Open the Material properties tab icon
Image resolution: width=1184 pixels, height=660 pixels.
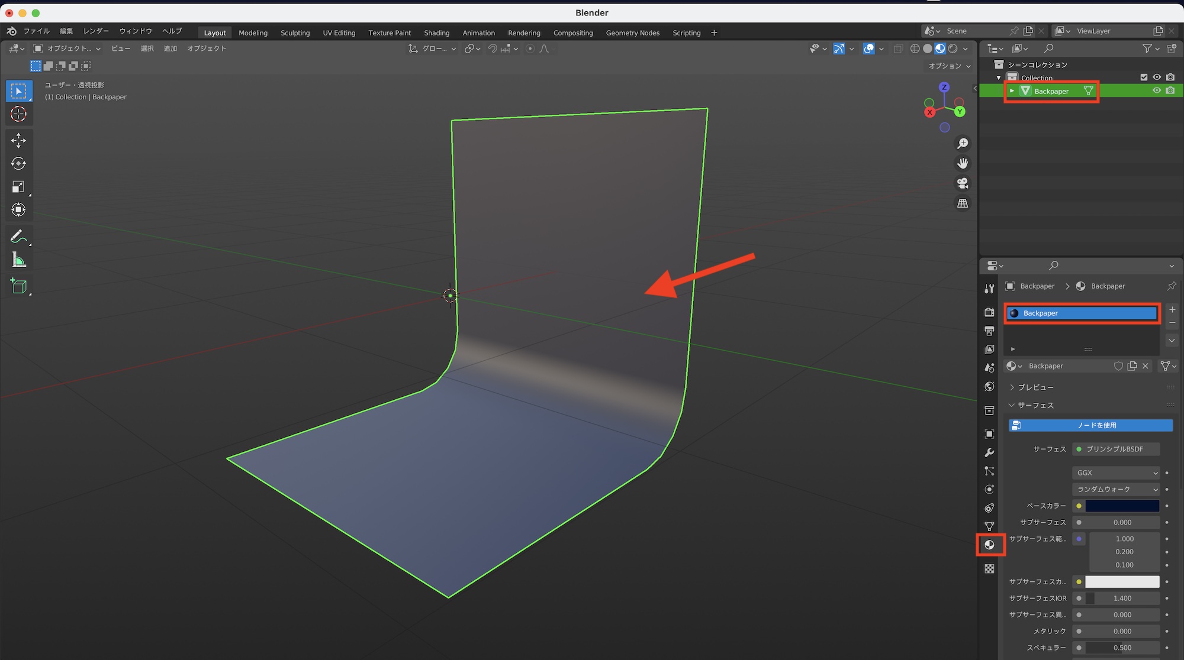[x=989, y=545]
